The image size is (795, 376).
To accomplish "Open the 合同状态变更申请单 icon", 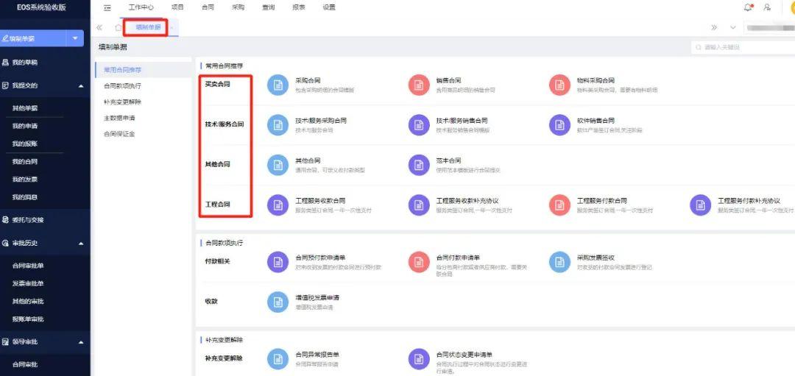I will (x=418, y=359).
